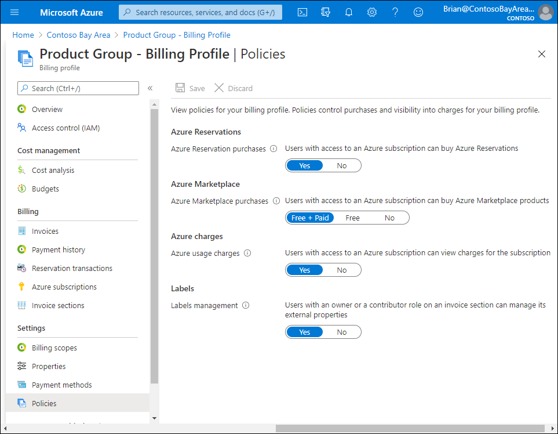Show info for Labels management
The height and width of the screenshot is (434, 558).
click(246, 305)
